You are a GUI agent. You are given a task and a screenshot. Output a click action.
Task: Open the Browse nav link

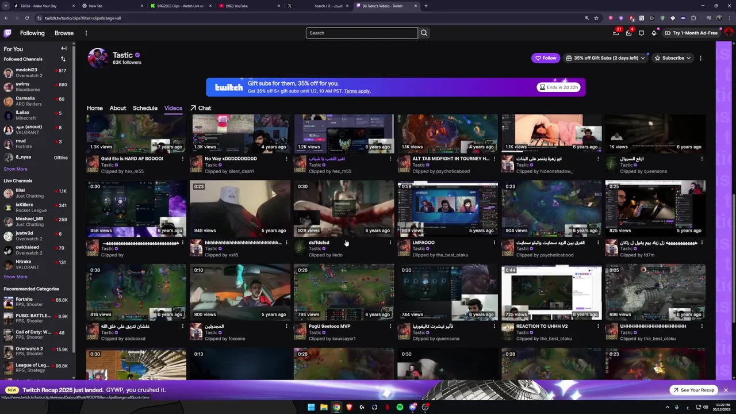[64, 33]
